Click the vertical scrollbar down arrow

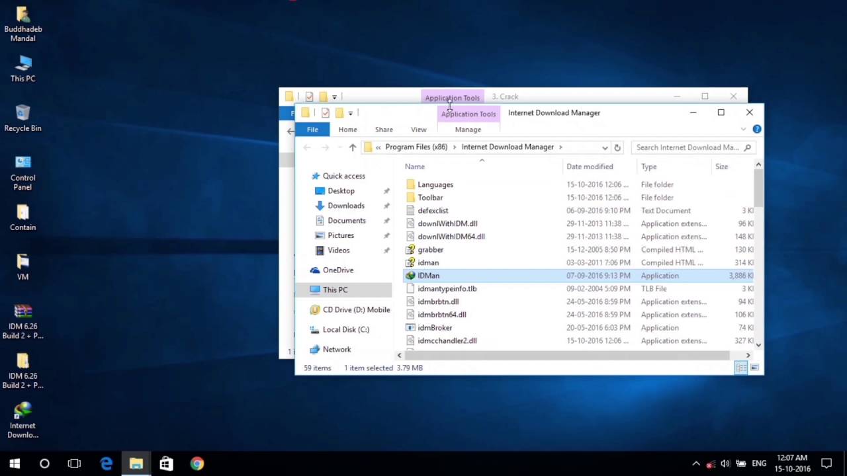click(758, 345)
